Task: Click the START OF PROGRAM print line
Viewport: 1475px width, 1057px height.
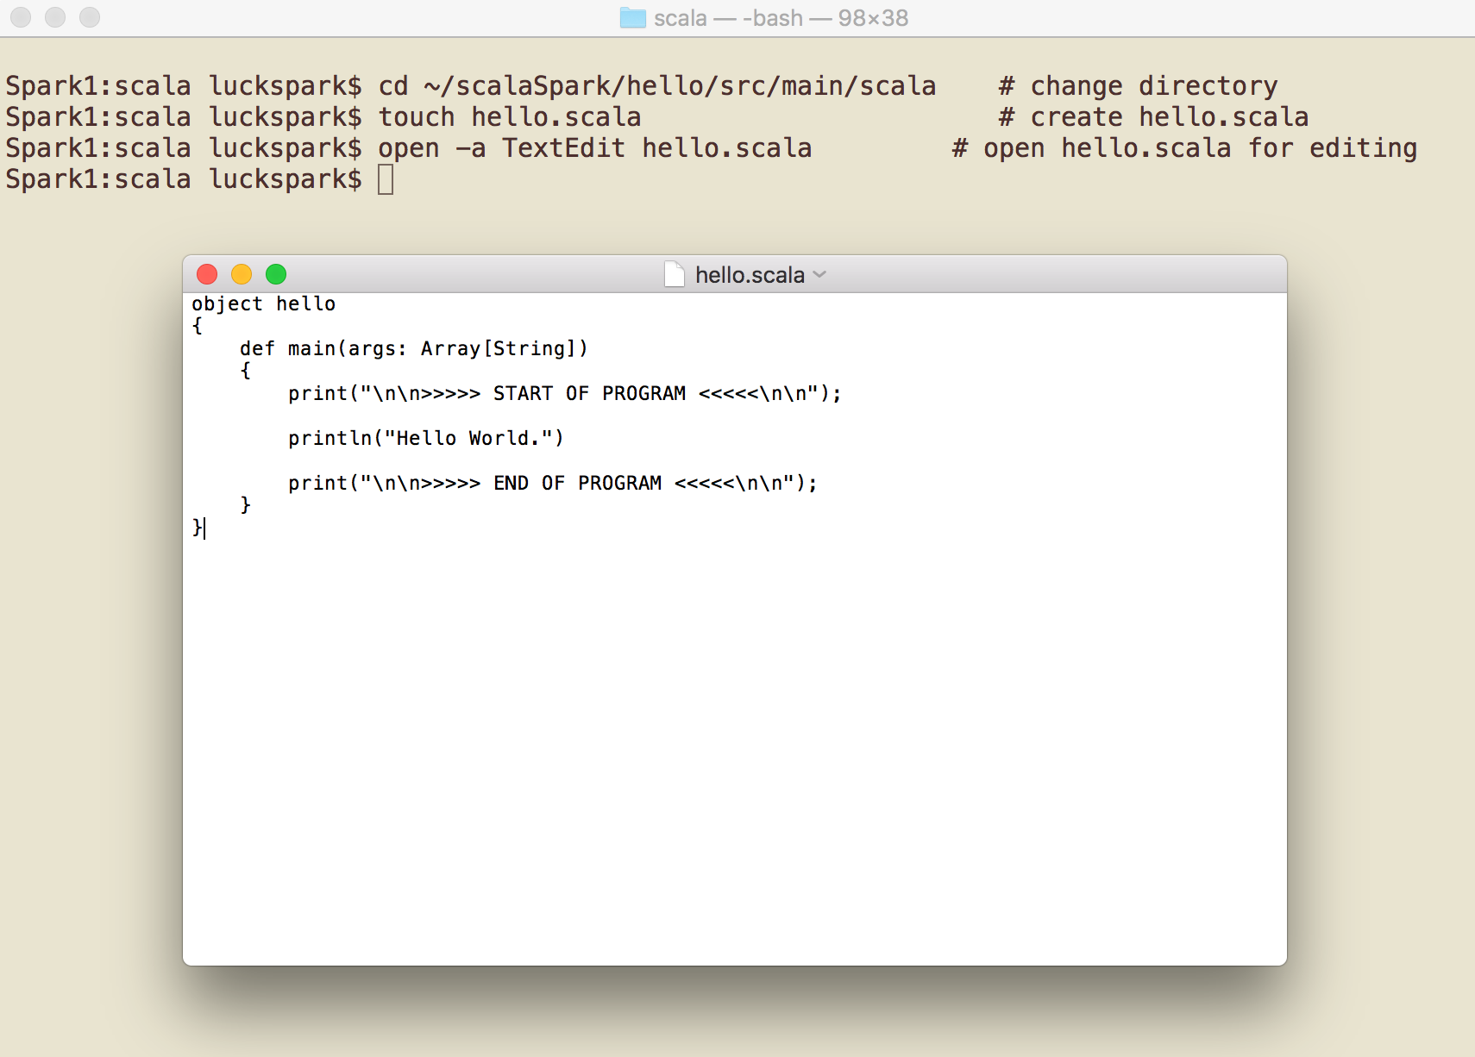Action: 564,393
